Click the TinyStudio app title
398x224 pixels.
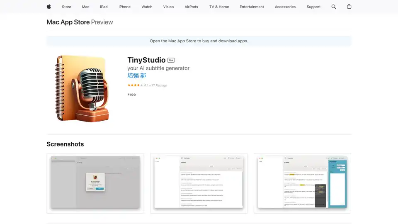[146, 60]
